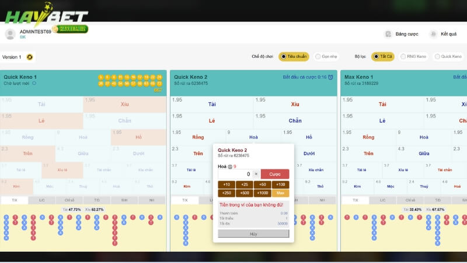The height and width of the screenshot is (263, 467).
Task: Clear bet amount with the × icon
Action: pyautogui.click(x=256, y=174)
